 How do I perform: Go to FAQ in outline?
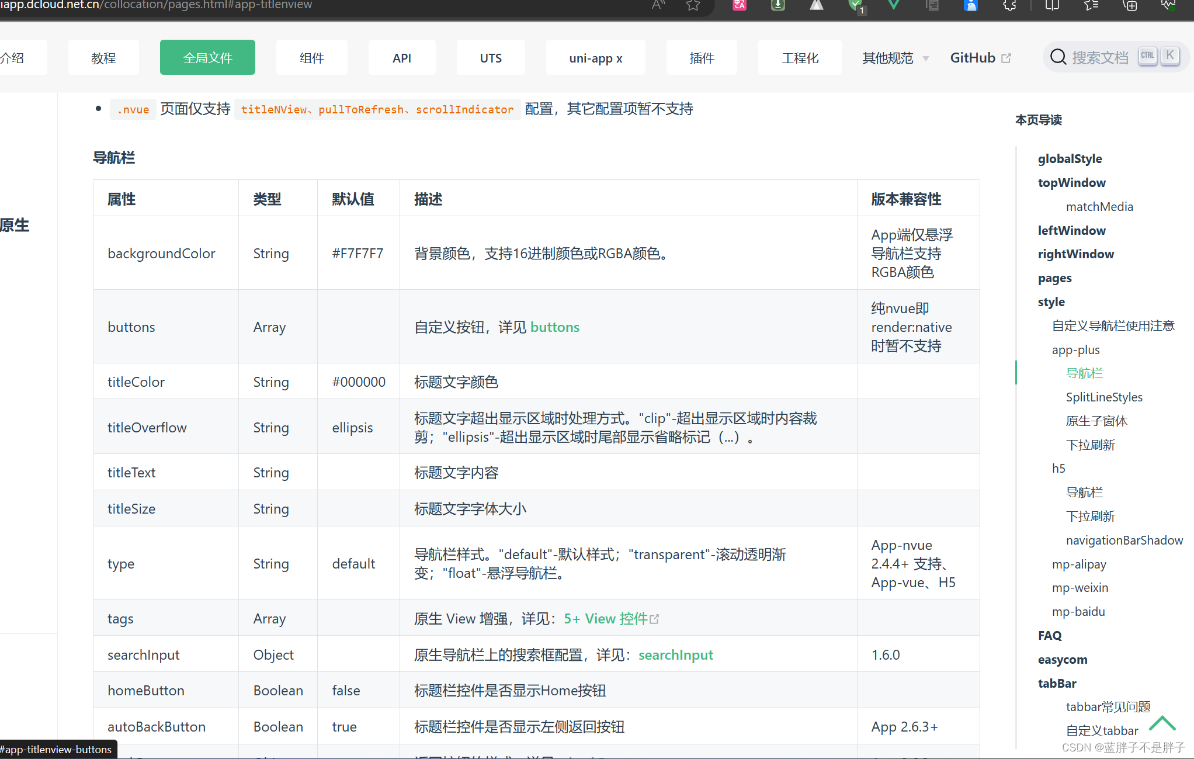tap(1050, 635)
